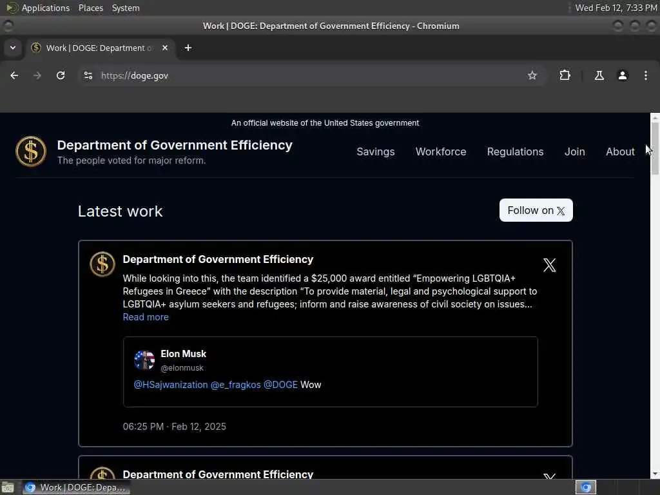Open the Workforce nav item
The image size is (660, 495).
coord(441,151)
